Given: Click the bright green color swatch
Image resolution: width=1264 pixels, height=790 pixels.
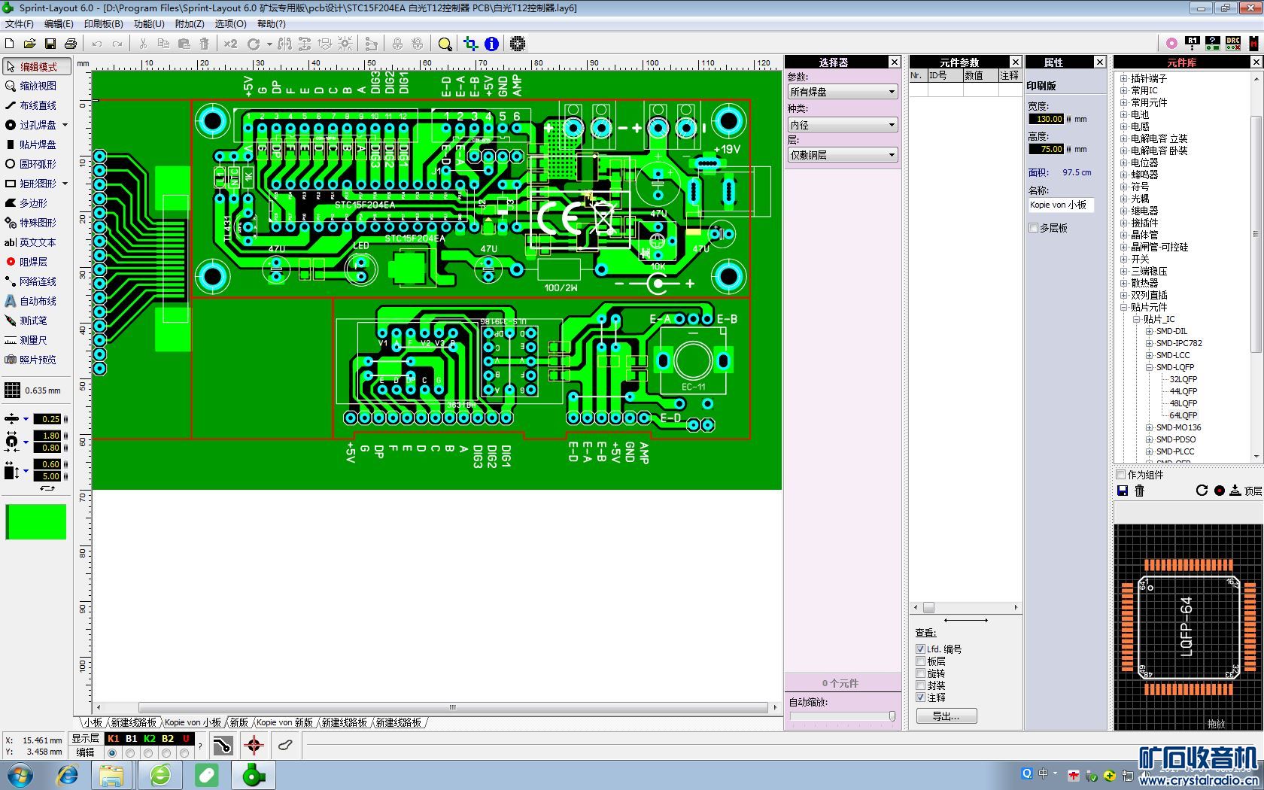Looking at the screenshot, I should (x=36, y=522).
